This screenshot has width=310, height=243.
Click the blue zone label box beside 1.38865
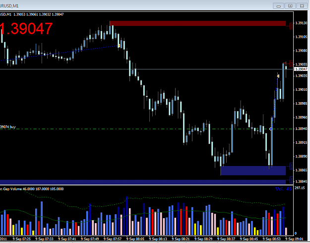(x=291, y=166)
